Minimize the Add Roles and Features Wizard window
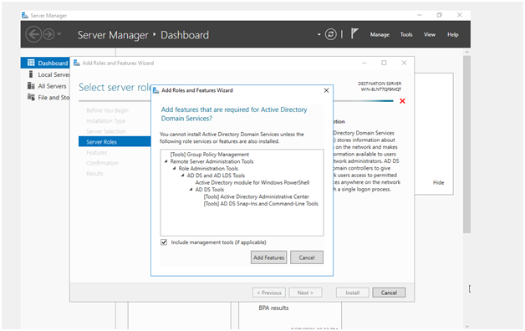This screenshot has height=331, width=525. tap(364, 63)
